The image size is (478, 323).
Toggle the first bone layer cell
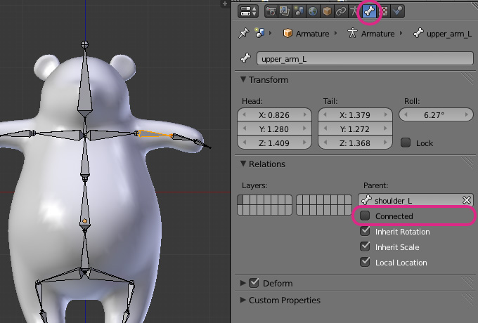pos(241,200)
